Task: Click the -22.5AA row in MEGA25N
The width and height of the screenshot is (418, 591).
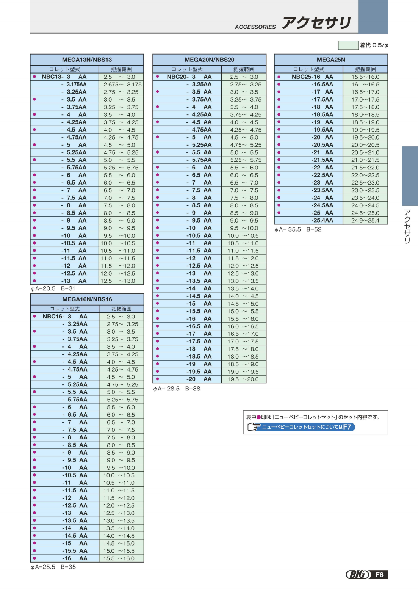Action: click(331, 175)
